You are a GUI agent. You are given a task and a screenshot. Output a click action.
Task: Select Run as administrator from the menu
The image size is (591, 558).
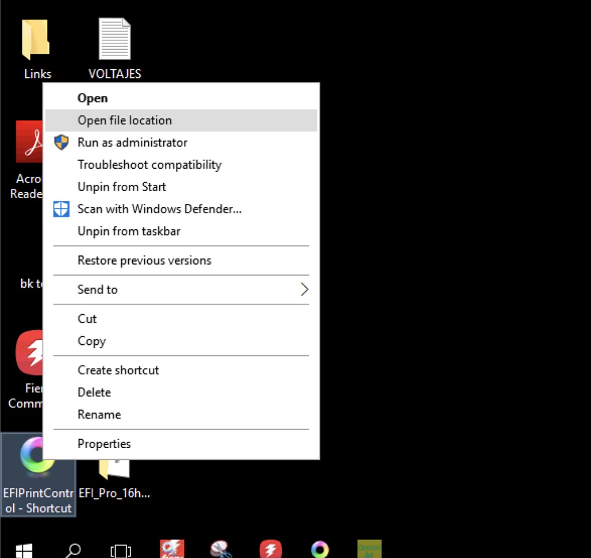131,142
